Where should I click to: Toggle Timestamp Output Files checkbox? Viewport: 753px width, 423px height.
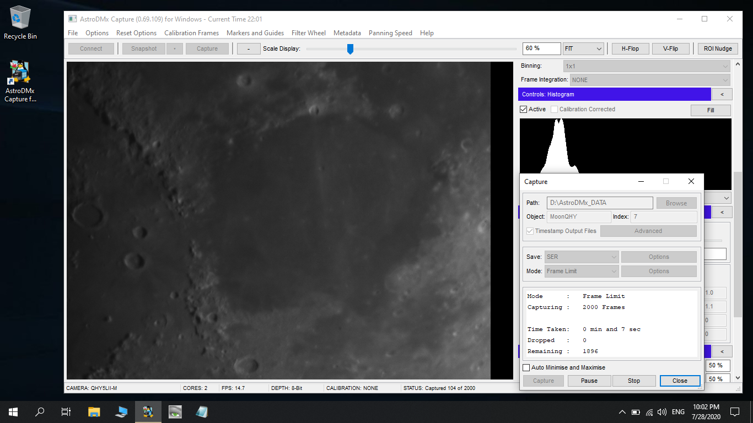(530, 231)
